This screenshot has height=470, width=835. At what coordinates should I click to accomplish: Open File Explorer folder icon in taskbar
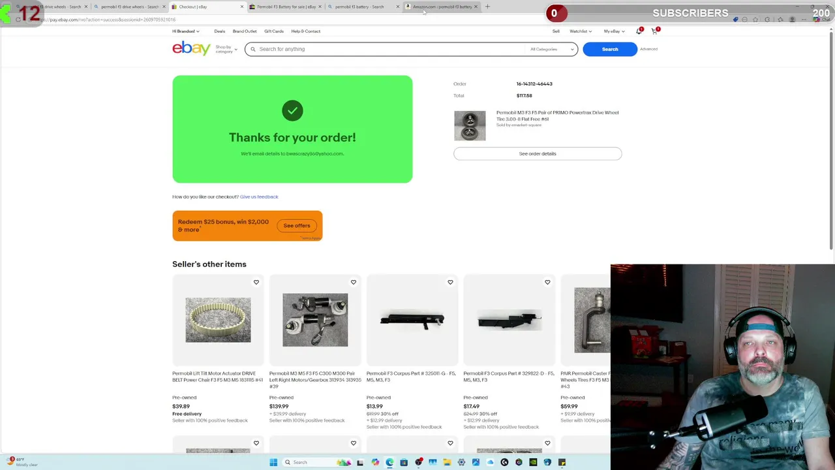coord(448,462)
